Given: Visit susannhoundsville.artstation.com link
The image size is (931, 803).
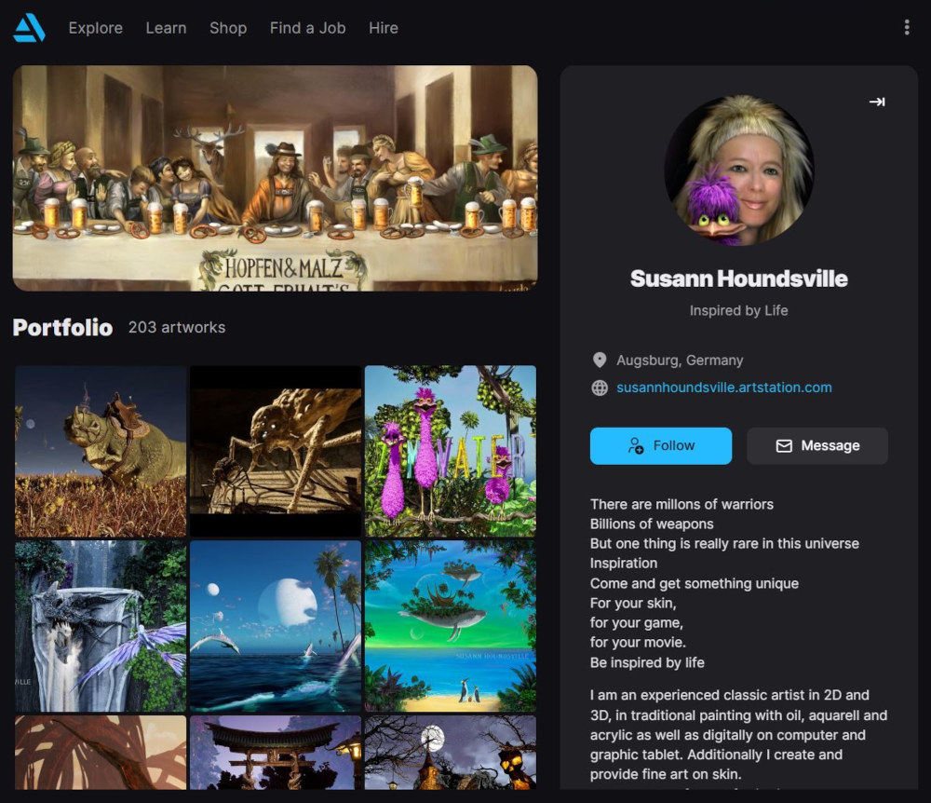Looking at the screenshot, I should (x=723, y=388).
